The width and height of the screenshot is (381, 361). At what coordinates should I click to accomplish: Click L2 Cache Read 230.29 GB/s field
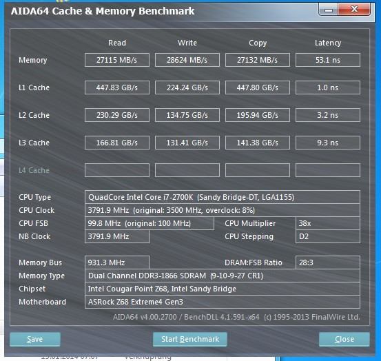point(117,115)
